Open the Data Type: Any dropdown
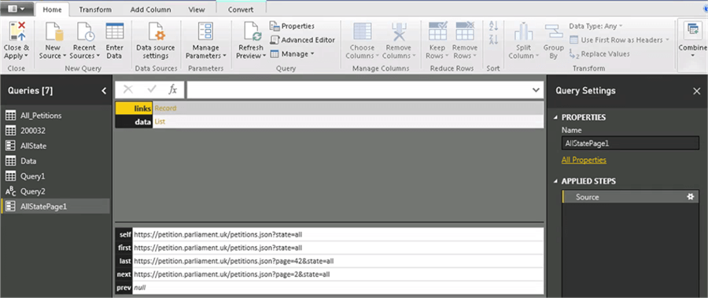This screenshot has height=298, width=708. pyautogui.click(x=596, y=26)
